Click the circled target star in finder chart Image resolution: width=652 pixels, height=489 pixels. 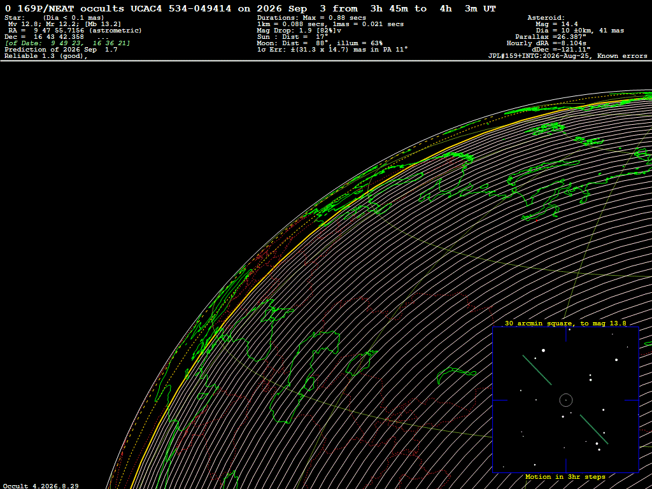(566, 400)
